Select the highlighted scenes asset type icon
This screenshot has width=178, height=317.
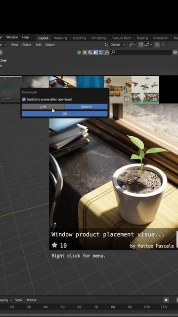(x=95, y=53)
